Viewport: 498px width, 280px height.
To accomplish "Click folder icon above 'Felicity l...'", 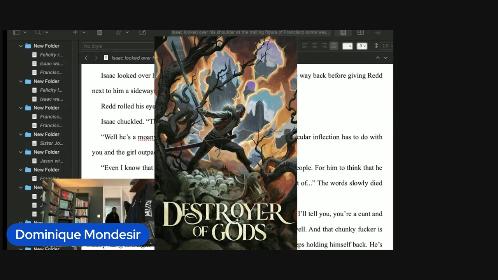I will [x=28, y=81].
